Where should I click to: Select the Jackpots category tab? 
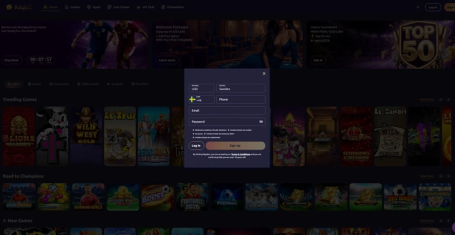click(115, 84)
